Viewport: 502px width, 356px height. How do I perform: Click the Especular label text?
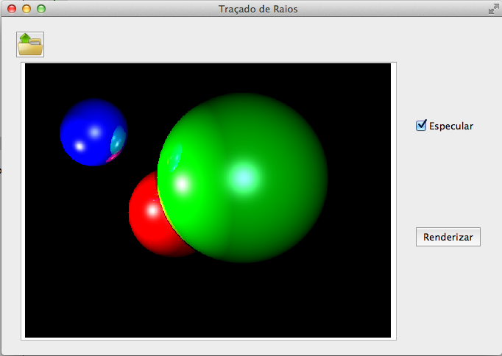450,126
